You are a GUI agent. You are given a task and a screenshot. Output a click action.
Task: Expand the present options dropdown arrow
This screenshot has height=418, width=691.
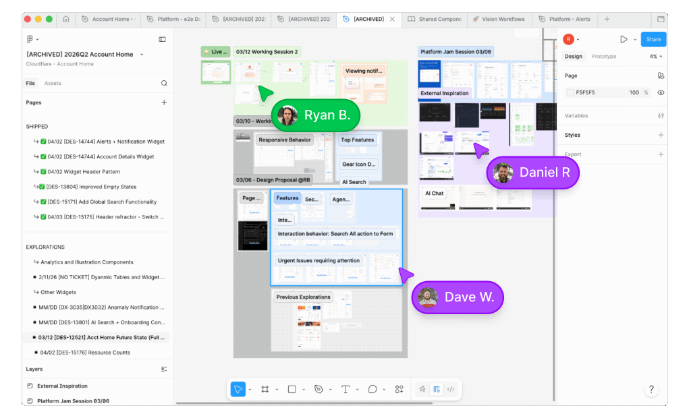[x=635, y=40]
